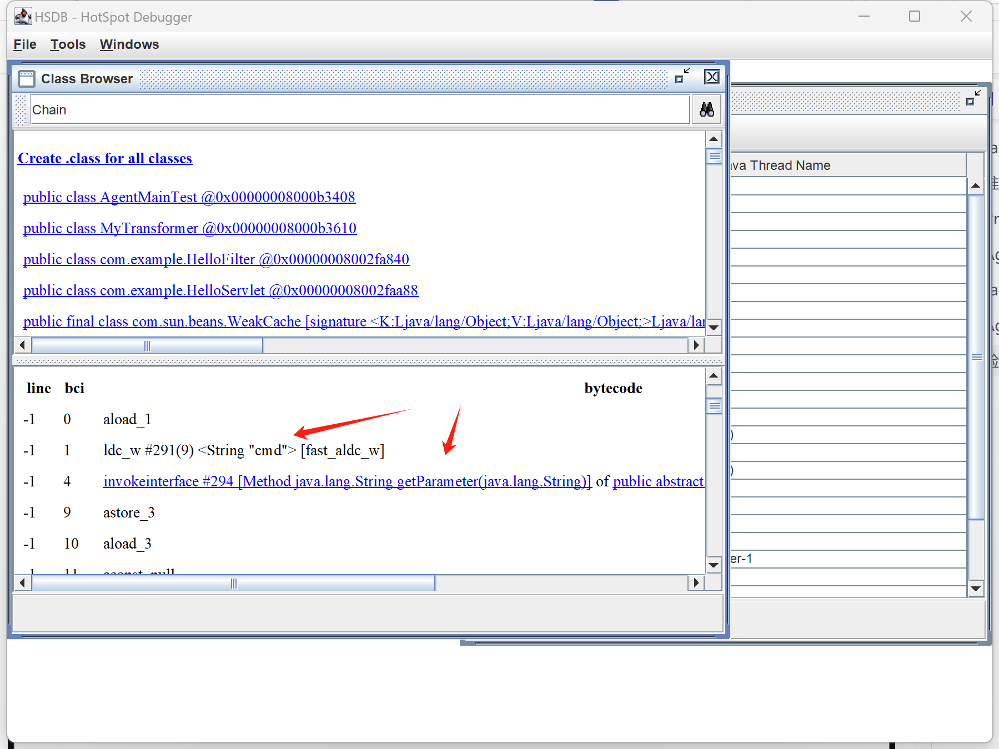
Task: Open the MyTransformer class link
Action: (x=189, y=228)
